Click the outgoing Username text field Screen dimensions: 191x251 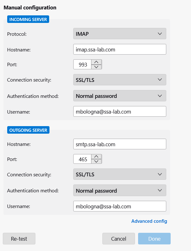pos(120,206)
